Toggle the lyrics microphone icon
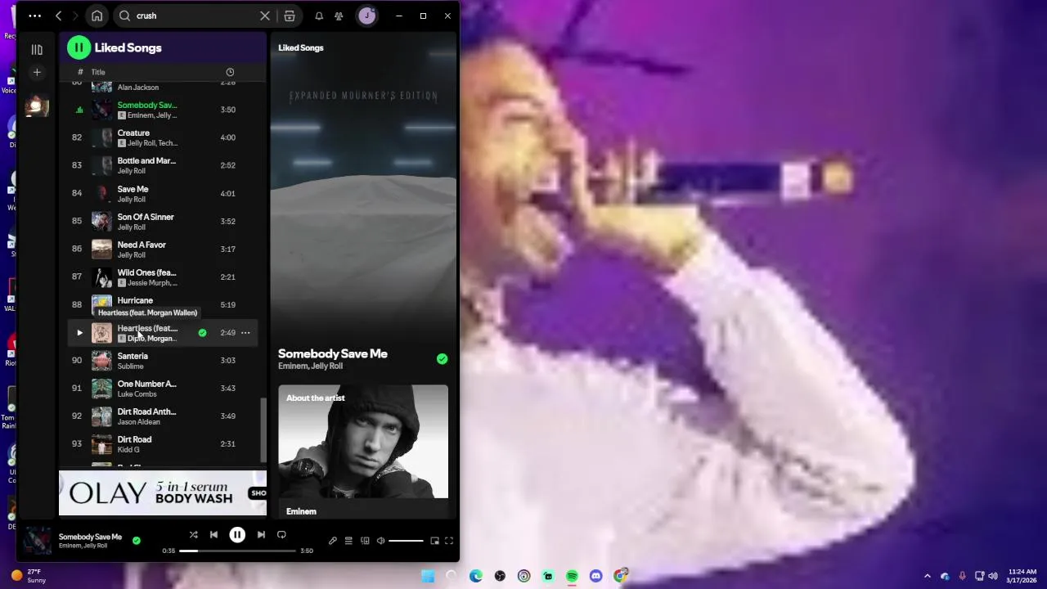 coord(333,541)
